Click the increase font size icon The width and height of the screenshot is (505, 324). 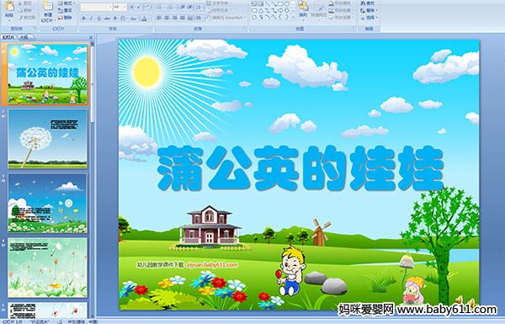pos(132,7)
